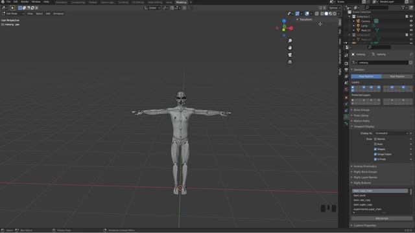Click the Lamp object icon in outliner
This screenshot has height=233, width=415.
(x=358, y=26)
